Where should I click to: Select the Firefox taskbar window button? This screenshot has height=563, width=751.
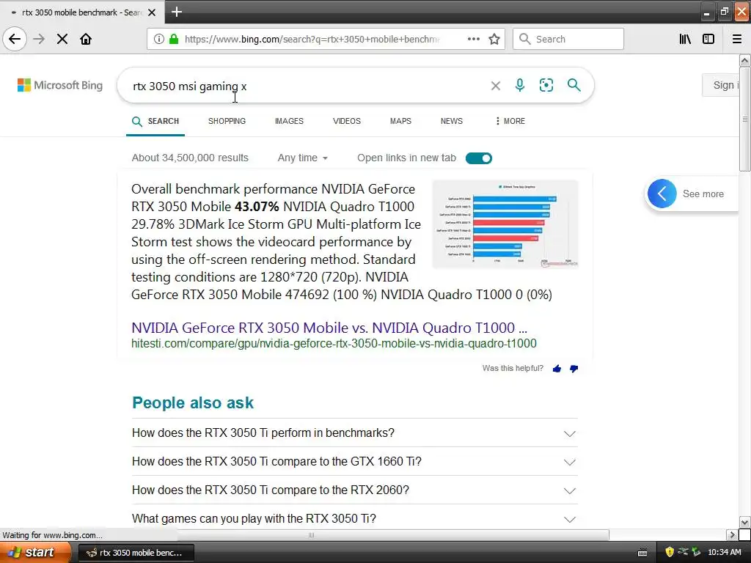tap(136, 553)
